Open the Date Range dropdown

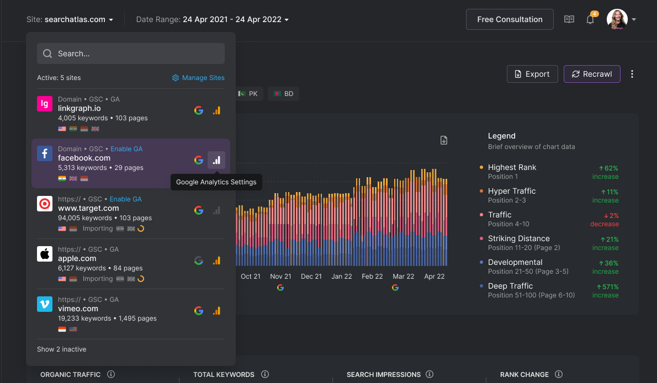[213, 19]
